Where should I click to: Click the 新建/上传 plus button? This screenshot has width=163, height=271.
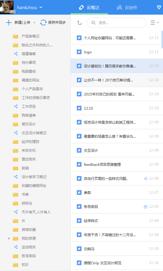pyautogui.click(x=9, y=23)
